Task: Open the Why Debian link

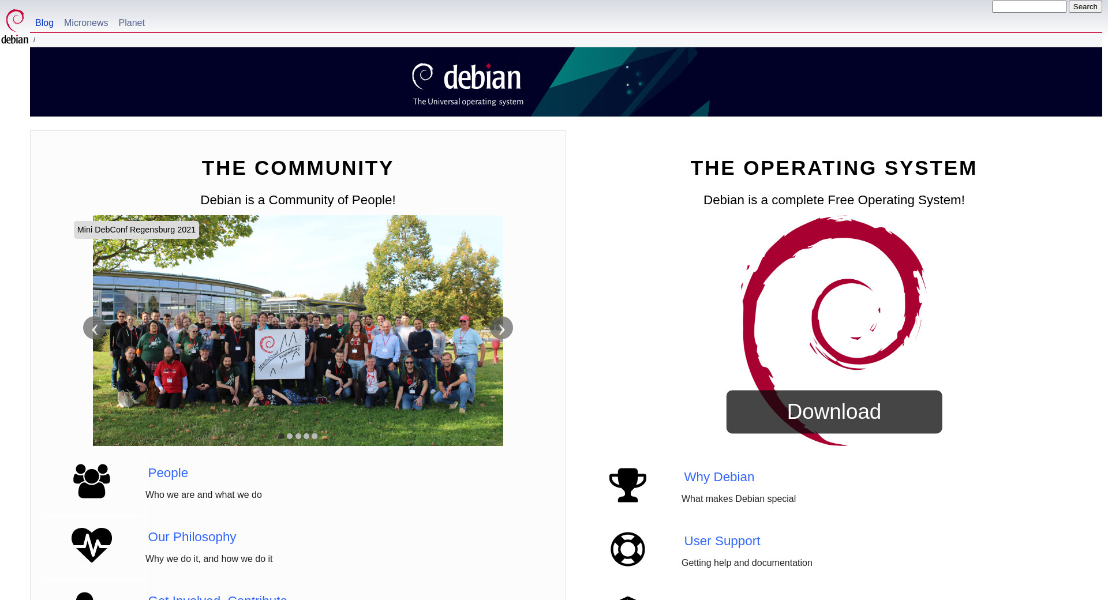Action: point(719,477)
